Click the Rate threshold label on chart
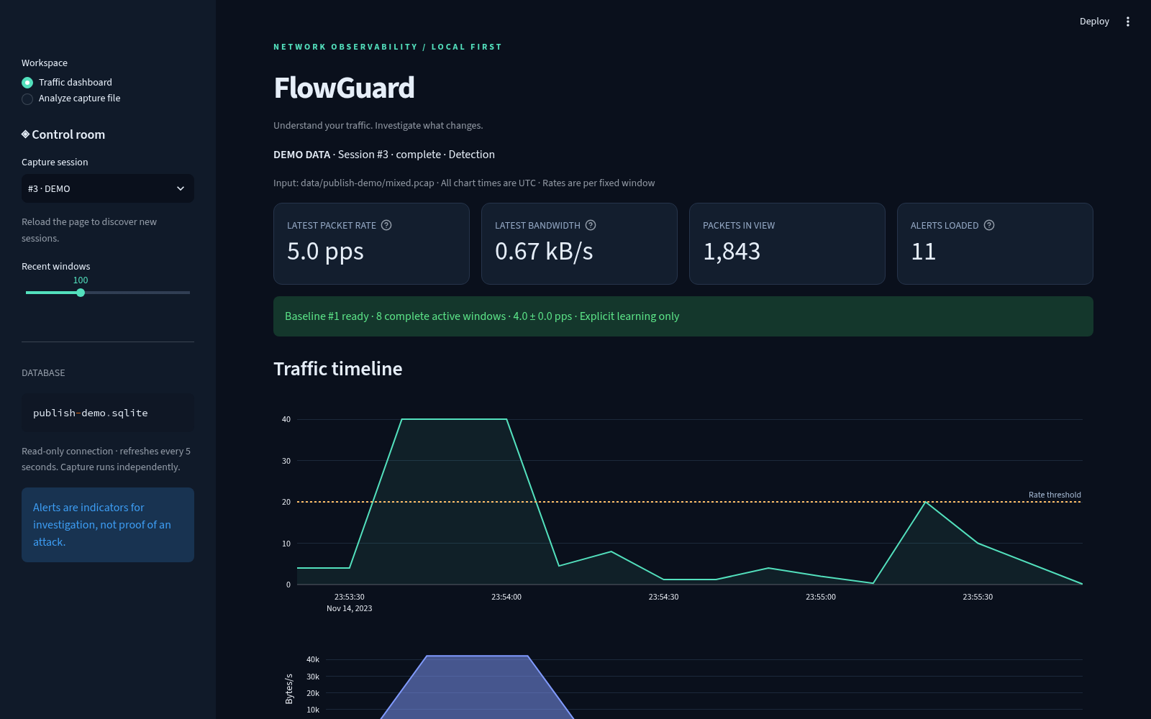Image resolution: width=1151 pixels, height=719 pixels. click(x=1055, y=495)
